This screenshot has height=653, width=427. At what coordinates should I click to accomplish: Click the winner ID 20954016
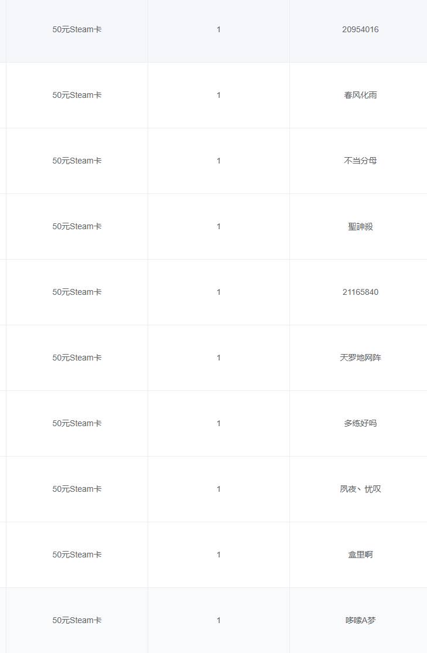tap(360, 29)
